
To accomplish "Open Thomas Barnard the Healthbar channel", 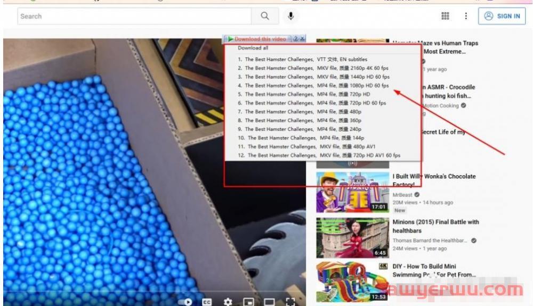I will [x=430, y=240].
